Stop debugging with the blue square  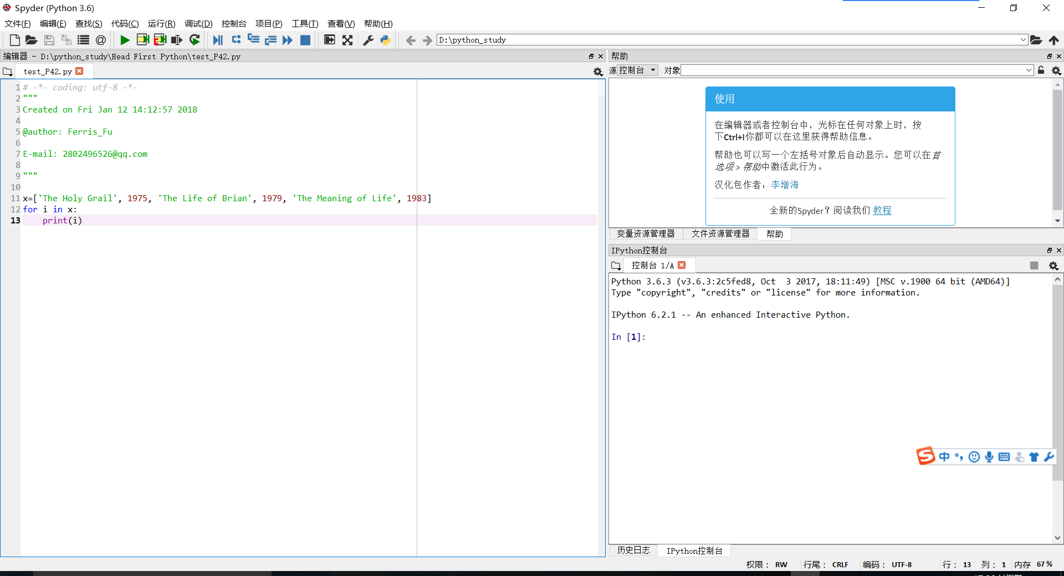coord(305,40)
